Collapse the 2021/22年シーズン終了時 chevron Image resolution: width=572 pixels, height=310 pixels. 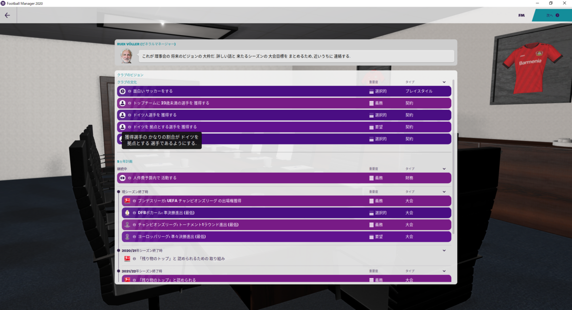pyautogui.click(x=444, y=271)
